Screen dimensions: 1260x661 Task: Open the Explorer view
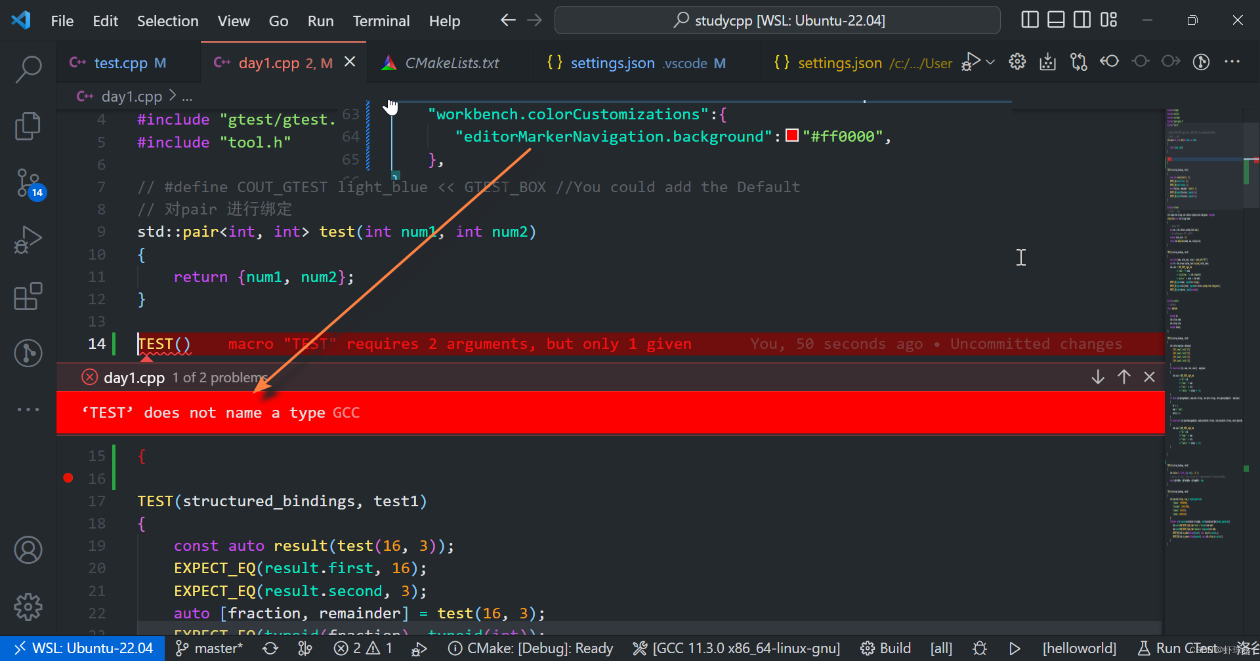[28, 125]
